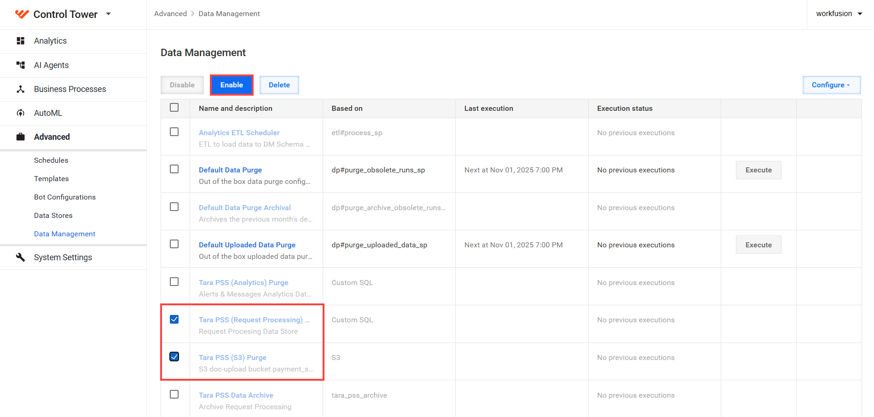
Task: Open AutoML in the sidebar
Action: tap(48, 113)
